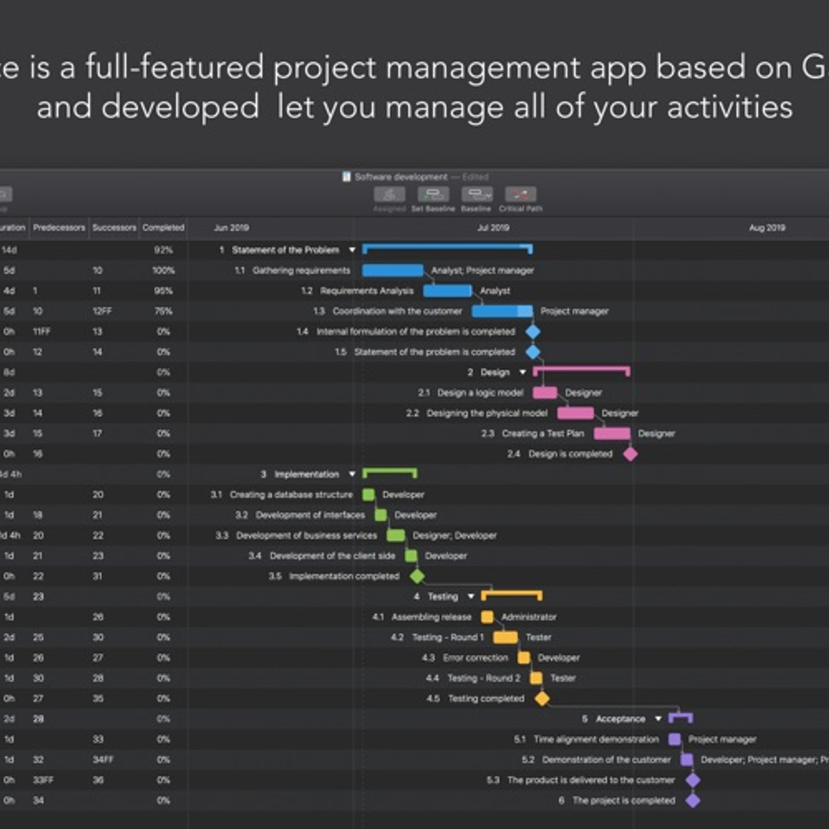The width and height of the screenshot is (829, 829).
Task: Collapse the Implementation disclosure triangle
Action: 353,475
